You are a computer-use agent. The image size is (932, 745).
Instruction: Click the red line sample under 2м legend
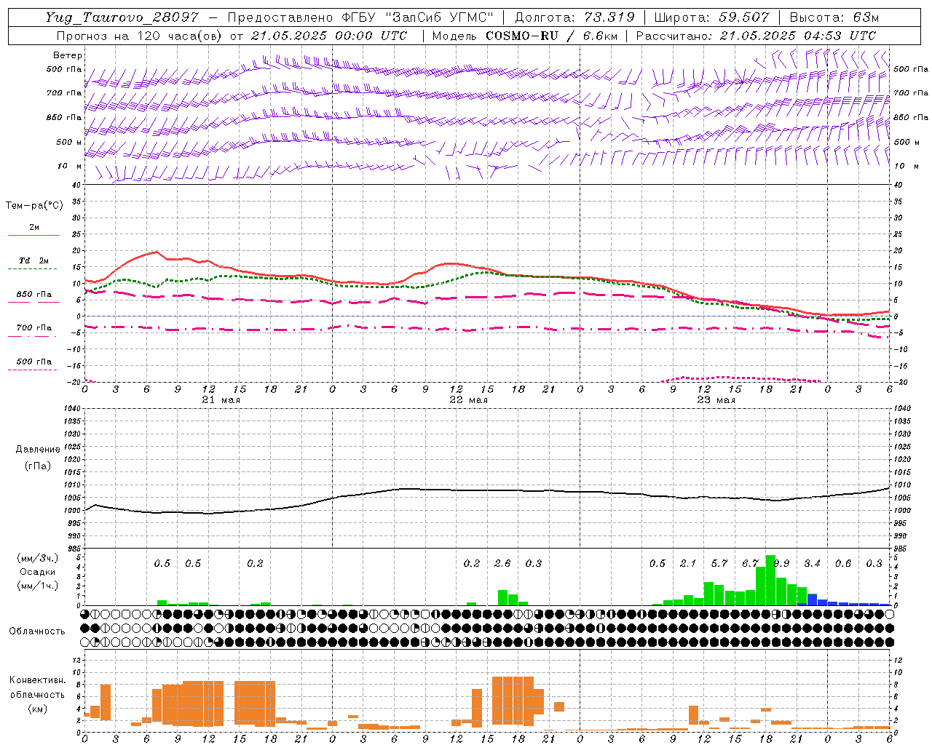point(33,236)
